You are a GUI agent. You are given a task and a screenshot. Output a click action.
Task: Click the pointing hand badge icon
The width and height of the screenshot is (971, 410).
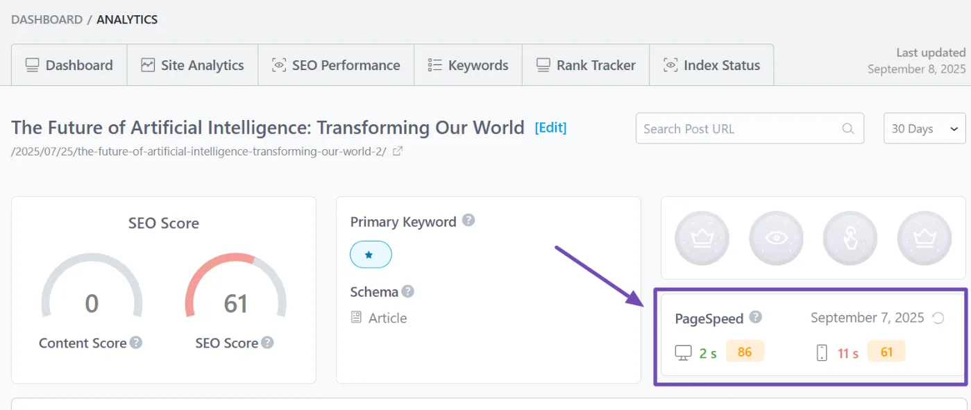pyautogui.click(x=850, y=238)
